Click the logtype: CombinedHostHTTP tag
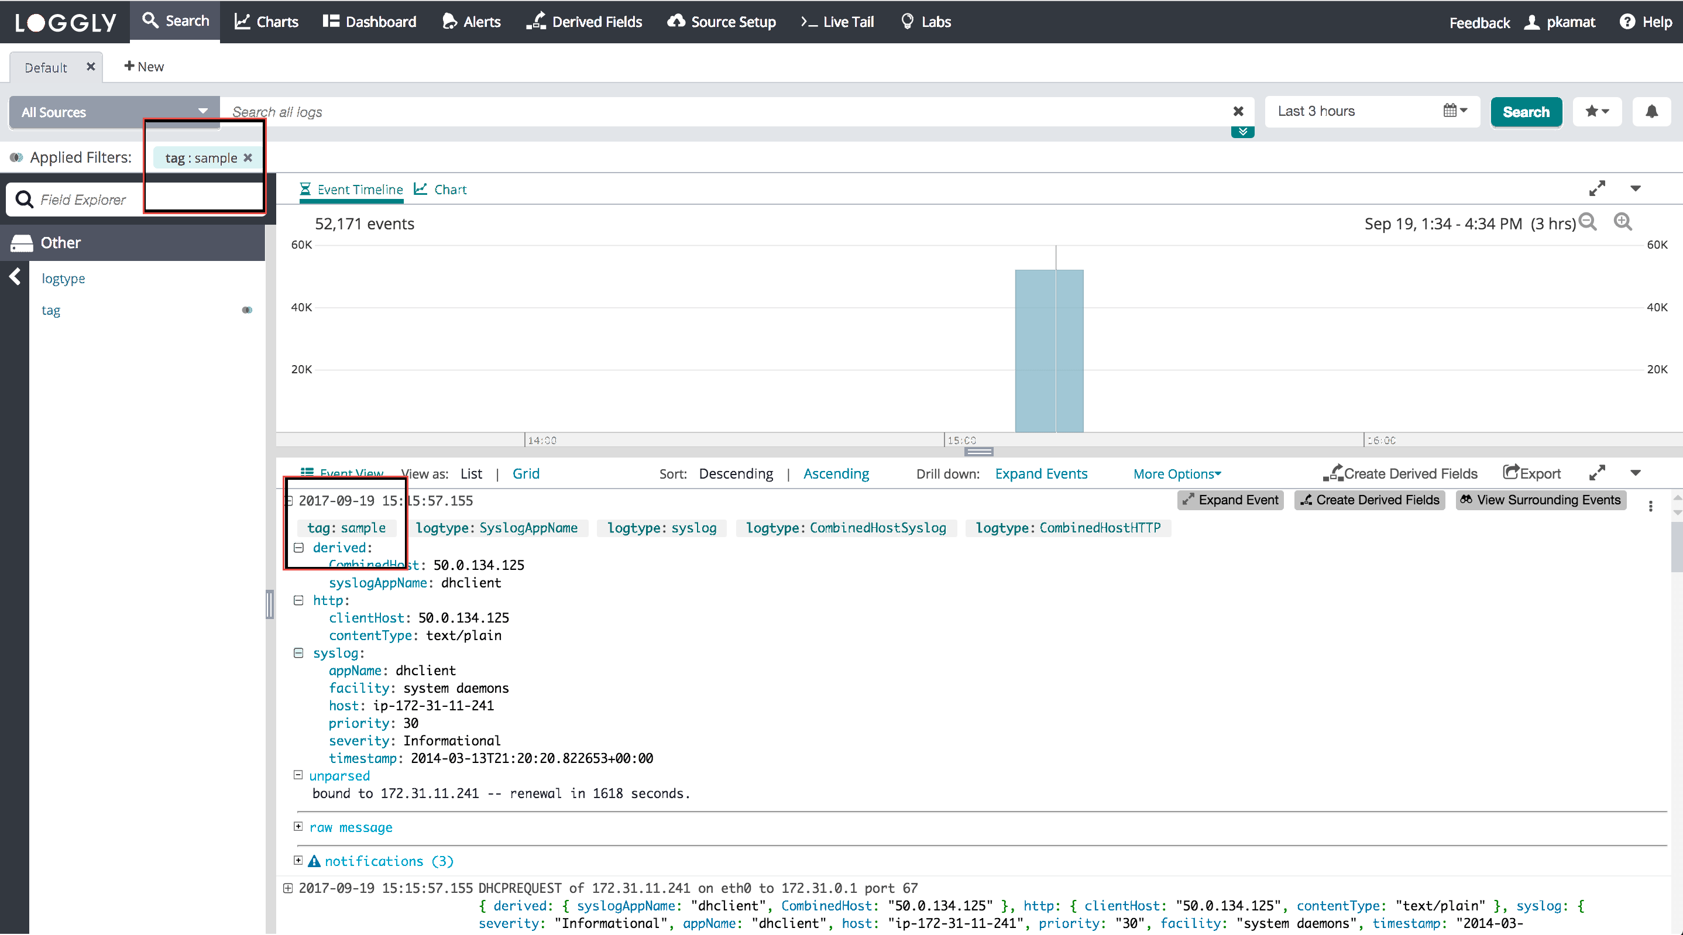The height and width of the screenshot is (935, 1683). [1068, 528]
